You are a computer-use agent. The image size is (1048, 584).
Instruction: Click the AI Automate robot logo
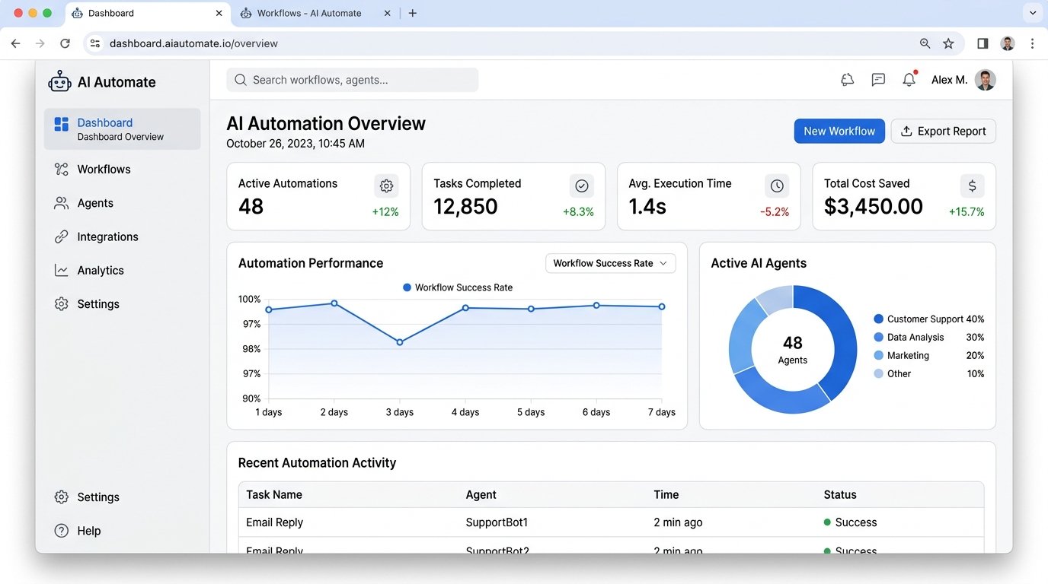pyautogui.click(x=59, y=81)
